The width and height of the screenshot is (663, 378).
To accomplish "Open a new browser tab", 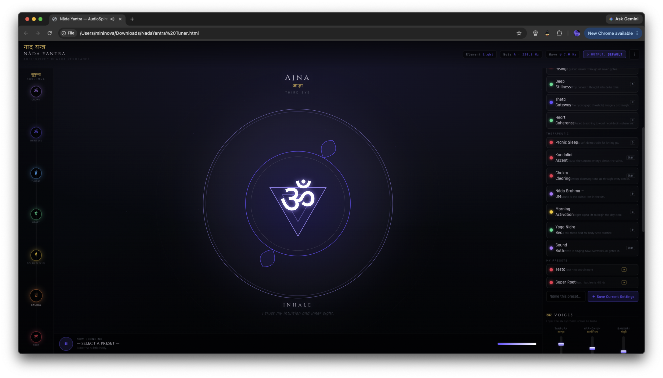I will pyautogui.click(x=132, y=19).
